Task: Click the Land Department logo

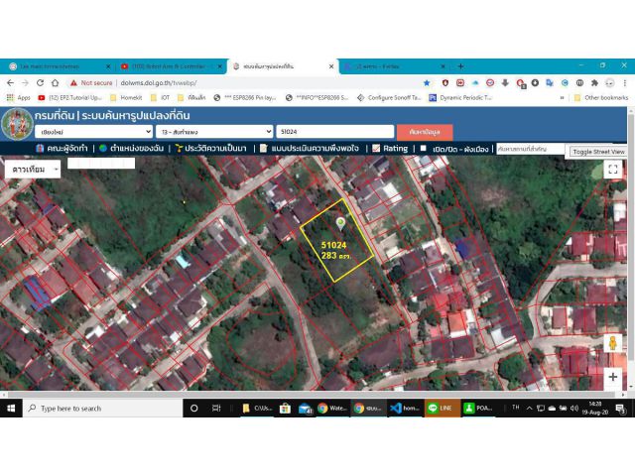Action: click(16, 124)
